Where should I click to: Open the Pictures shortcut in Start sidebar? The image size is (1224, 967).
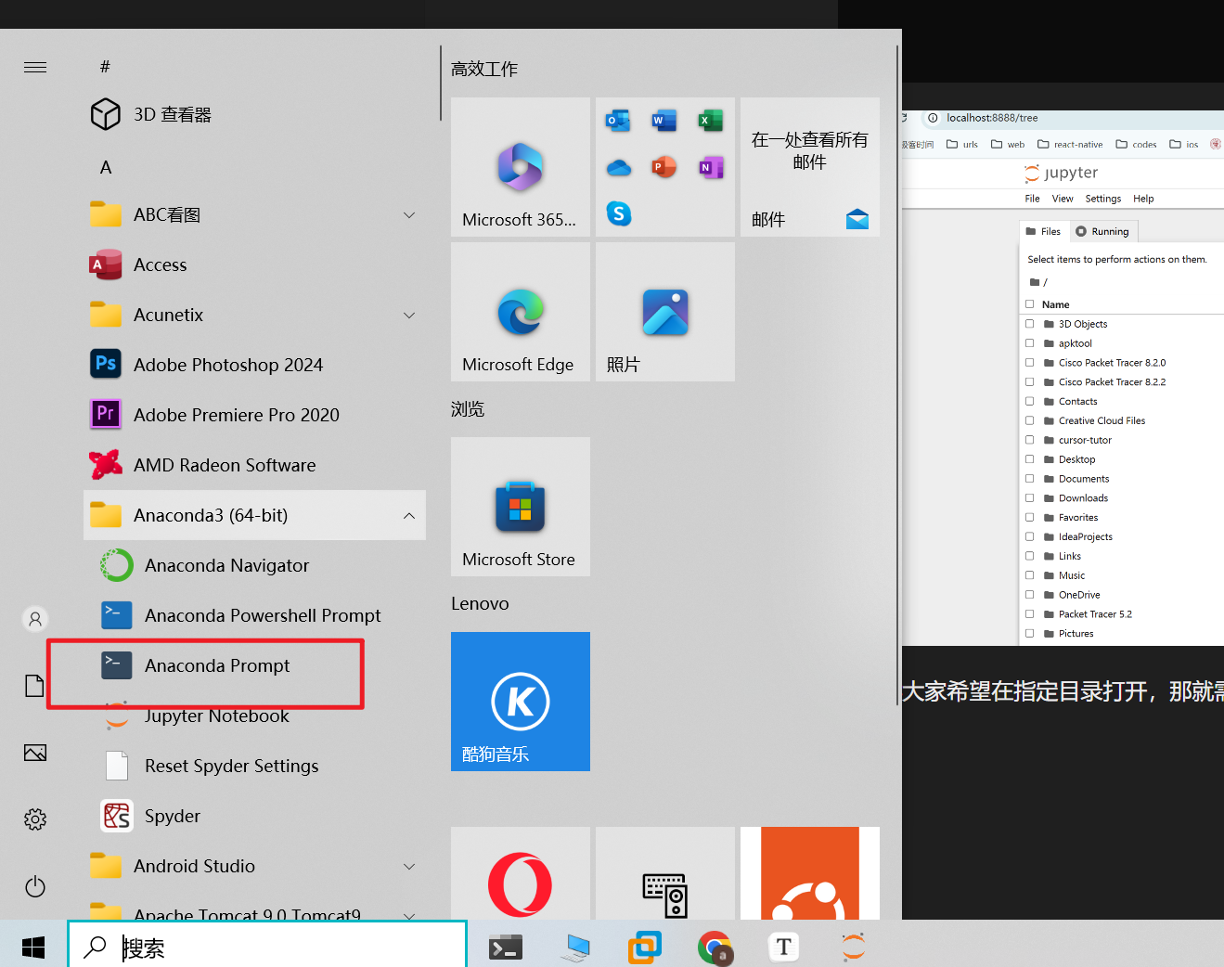[x=35, y=753]
